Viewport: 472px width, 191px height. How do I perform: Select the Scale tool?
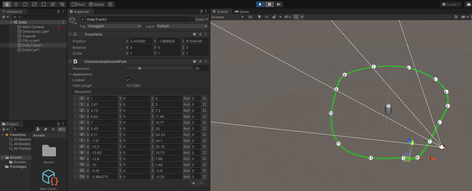click(34, 4)
